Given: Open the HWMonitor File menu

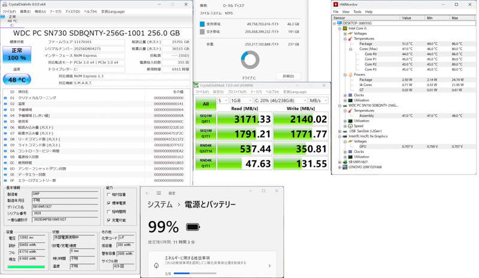Looking at the screenshot, I should click(336, 11).
